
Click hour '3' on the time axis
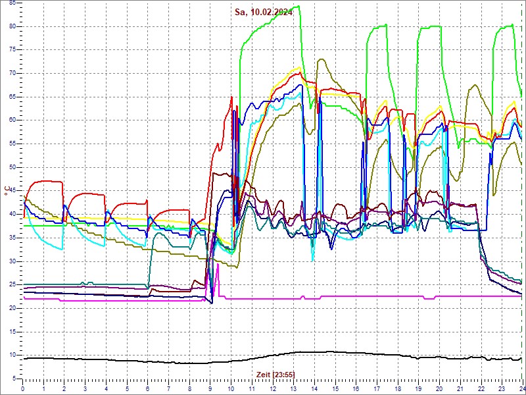pos(85,388)
